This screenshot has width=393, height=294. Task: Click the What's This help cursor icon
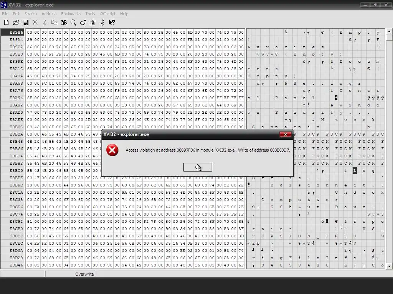[x=112, y=23]
